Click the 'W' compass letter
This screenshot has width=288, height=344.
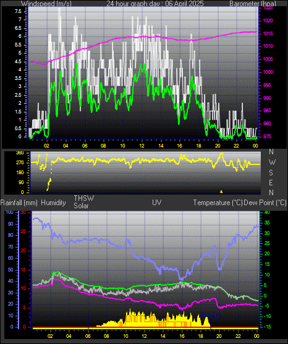click(x=272, y=162)
